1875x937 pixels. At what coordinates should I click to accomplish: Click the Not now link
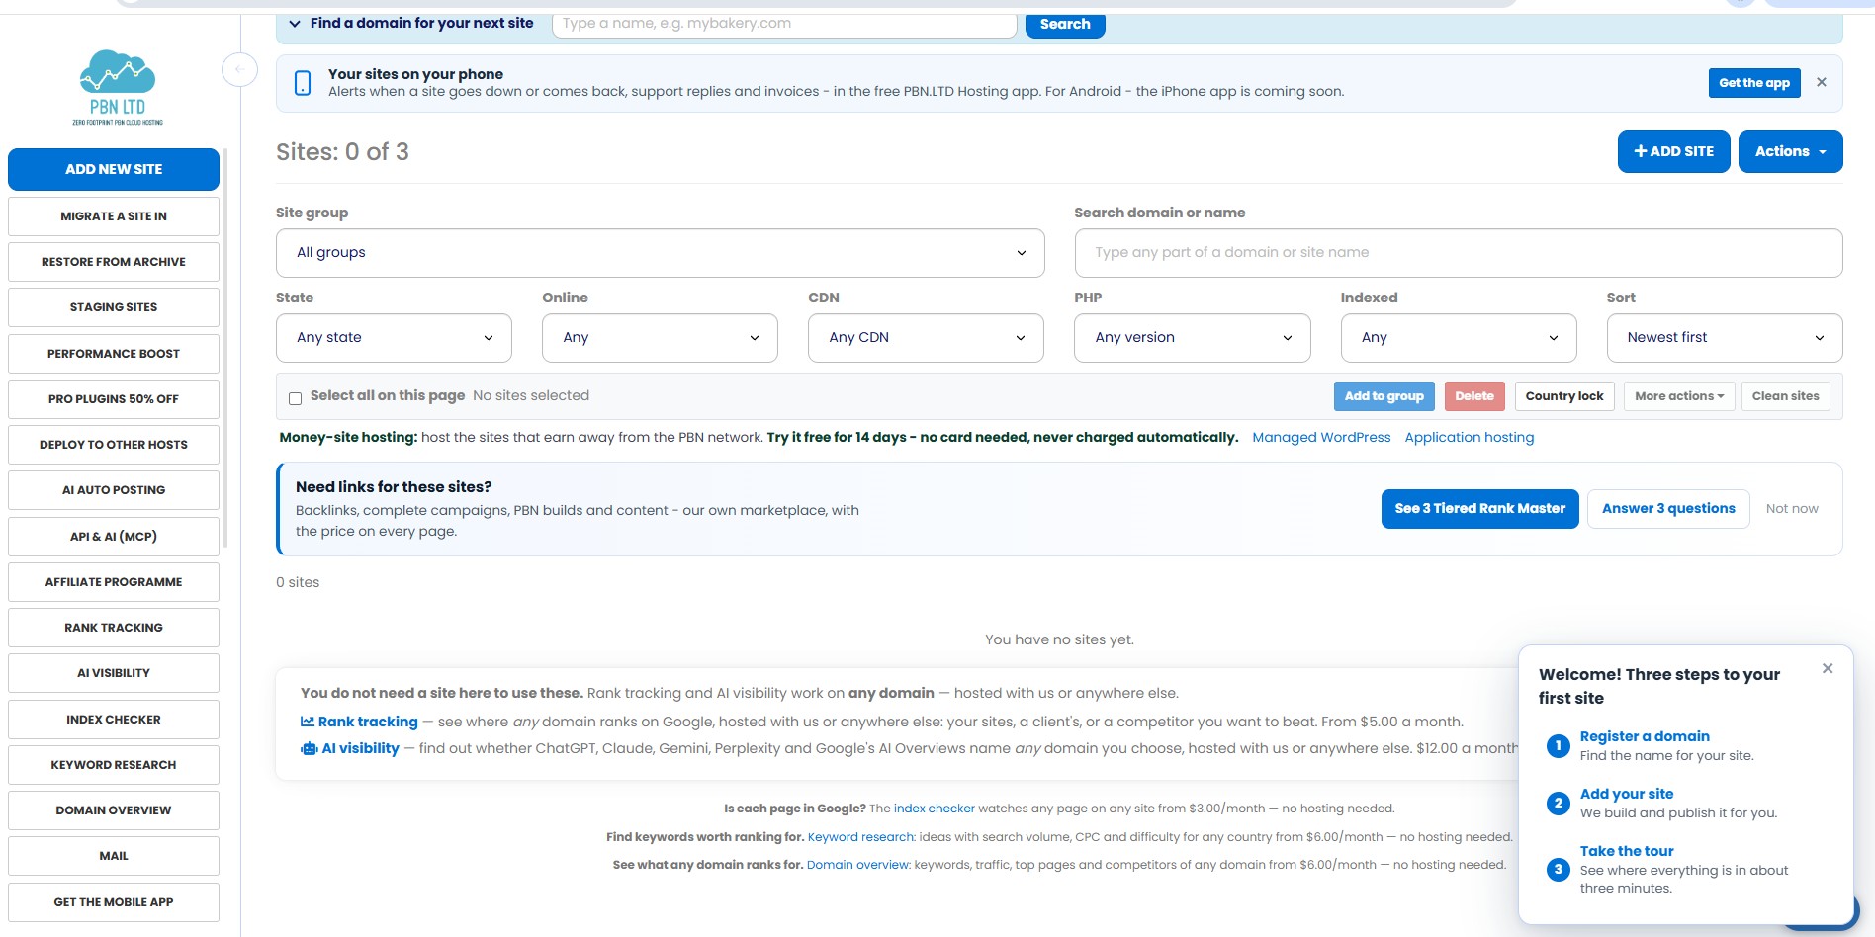coord(1792,509)
